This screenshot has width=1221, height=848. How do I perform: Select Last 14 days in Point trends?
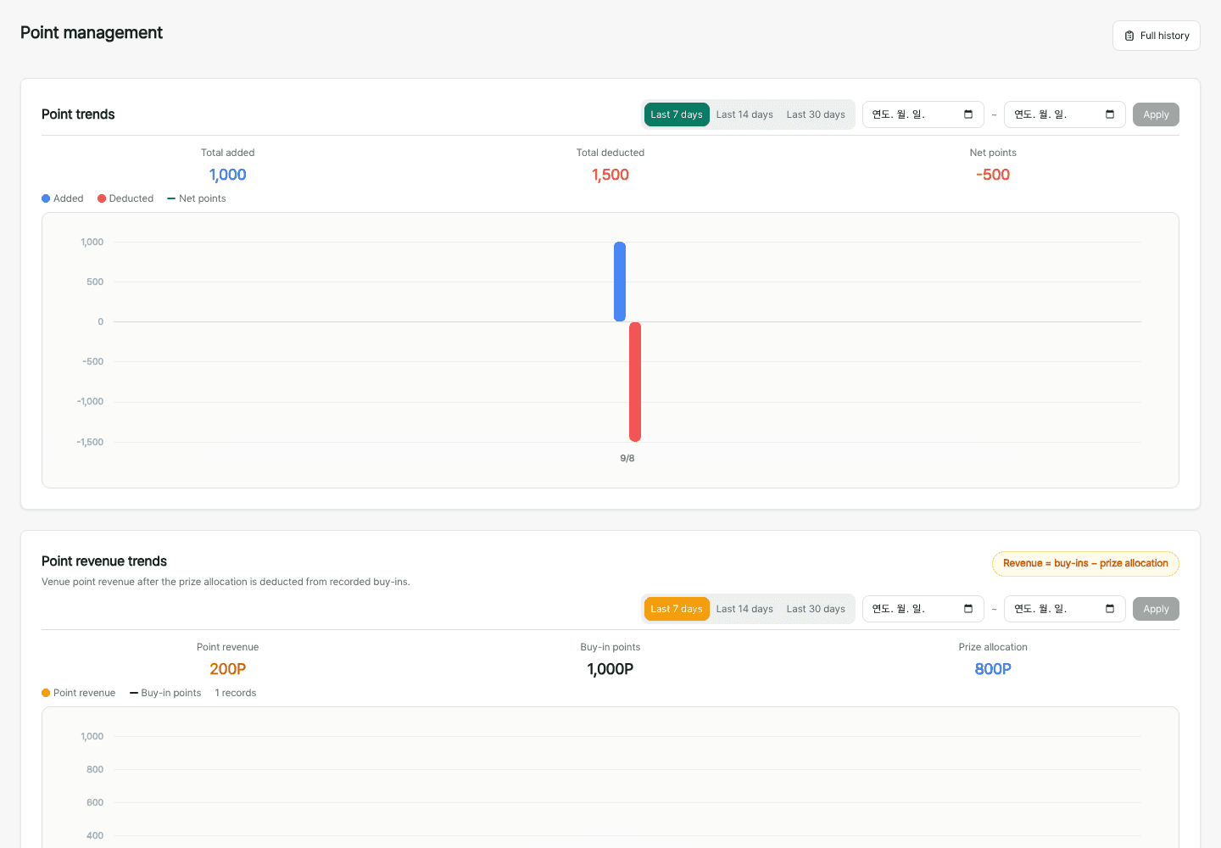(x=744, y=114)
